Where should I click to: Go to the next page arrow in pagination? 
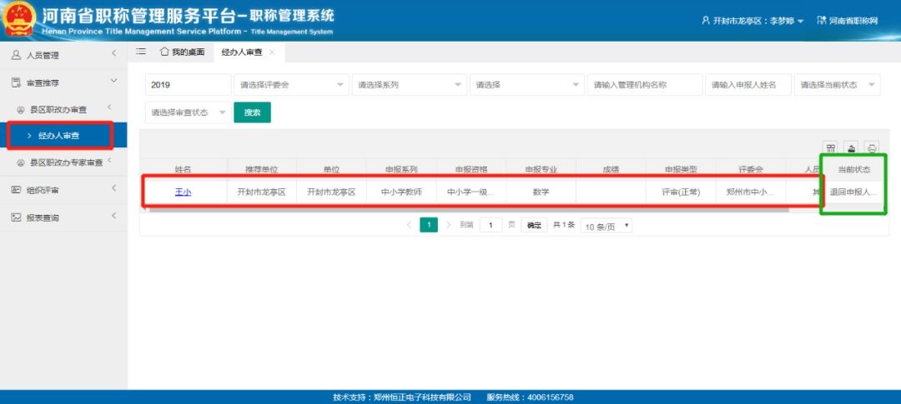tap(449, 225)
